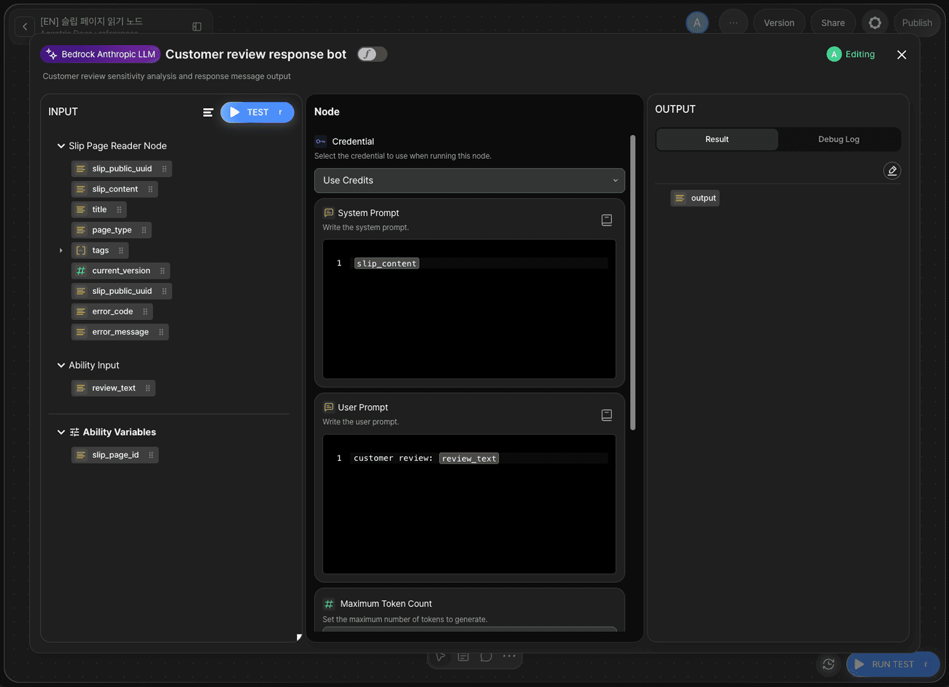The height and width of the screenshot is (687, 949).
Task: Open the settings gear icon
Action: pos(875,23)
